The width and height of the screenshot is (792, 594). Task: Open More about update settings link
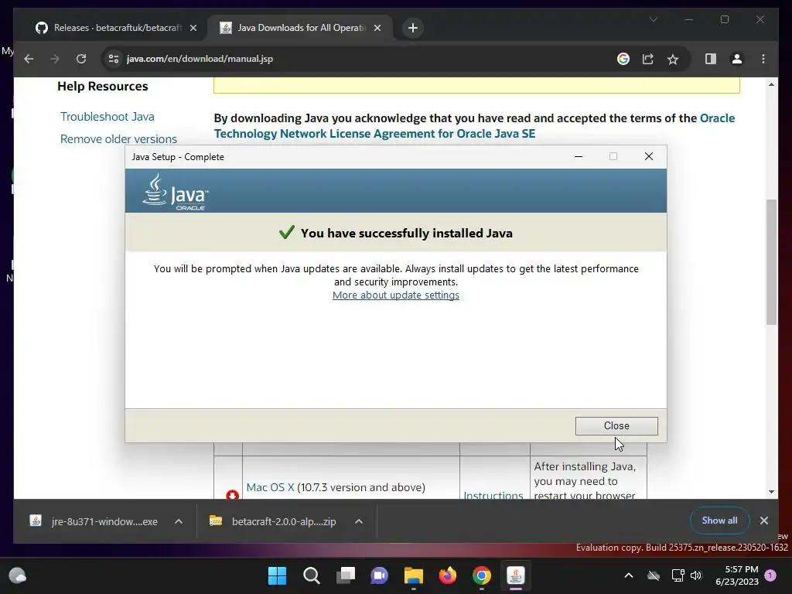pos(395,295)
